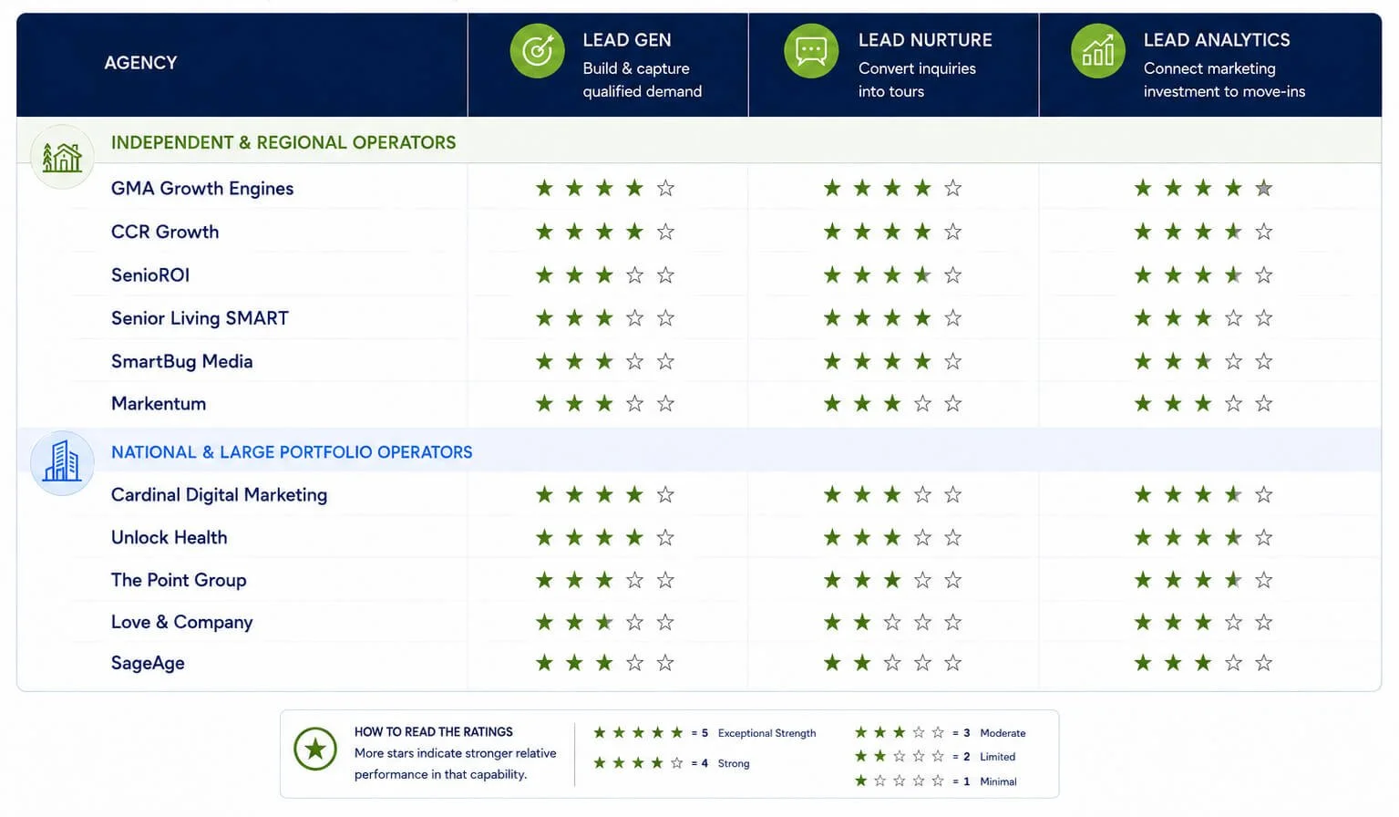Click the 'Build & capture qualified demand' description
The width and height of the screenshot is (1399, 817).
coord(643,80)
